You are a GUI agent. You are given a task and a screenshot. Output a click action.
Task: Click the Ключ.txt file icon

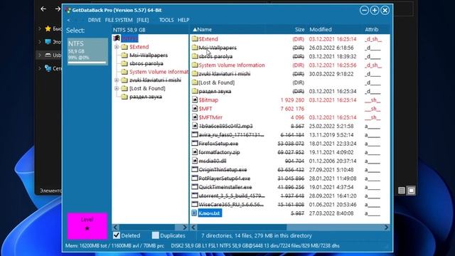(x=194, y=213)
